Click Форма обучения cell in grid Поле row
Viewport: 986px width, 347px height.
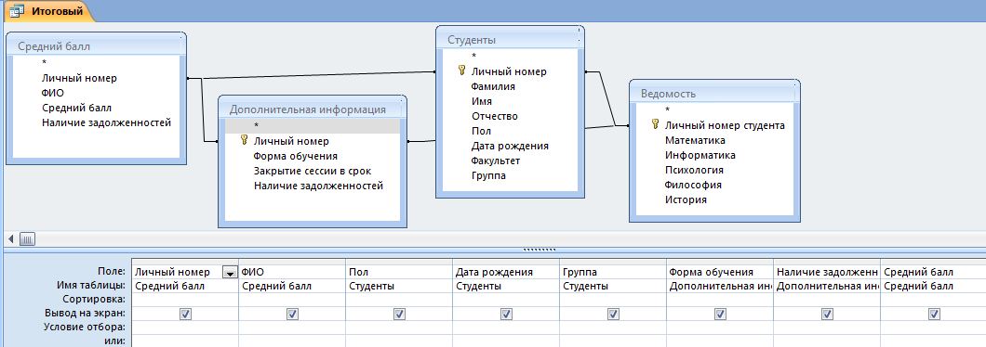tap(719, 273)
